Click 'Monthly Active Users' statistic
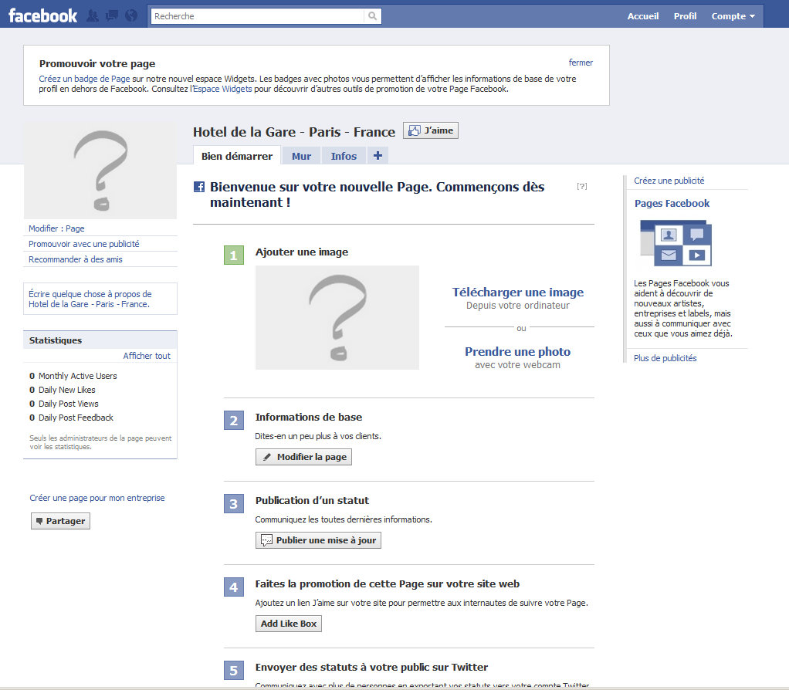 (73, 376)
